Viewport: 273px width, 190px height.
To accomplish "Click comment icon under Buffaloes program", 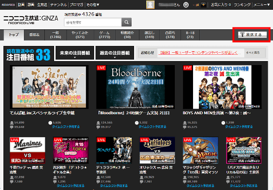I will point(141,182).
